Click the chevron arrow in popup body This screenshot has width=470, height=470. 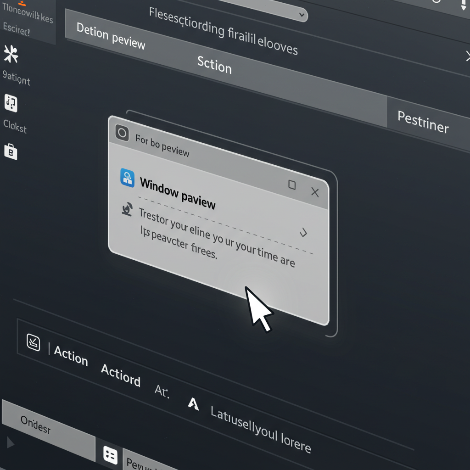(304, 232)
